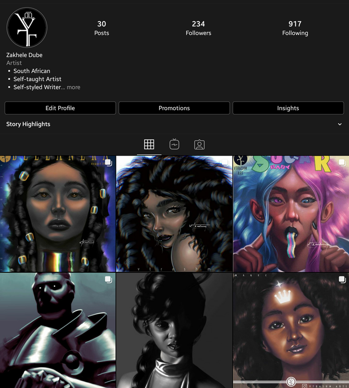The image size is (349, 388).
Task: Click the 30 Posts count
Action: (102, 28)
